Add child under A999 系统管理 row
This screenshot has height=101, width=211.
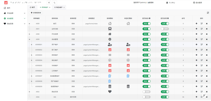(x=196, y=39)
